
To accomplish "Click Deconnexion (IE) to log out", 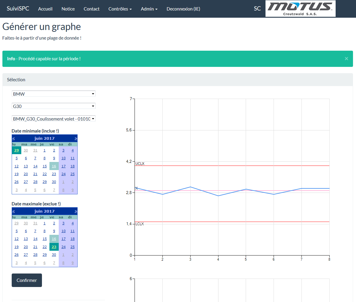I will click(x=183, y=9).
